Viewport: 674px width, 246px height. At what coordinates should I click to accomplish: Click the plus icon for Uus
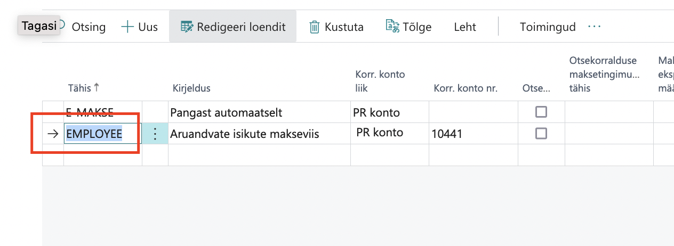click(127, 27)
